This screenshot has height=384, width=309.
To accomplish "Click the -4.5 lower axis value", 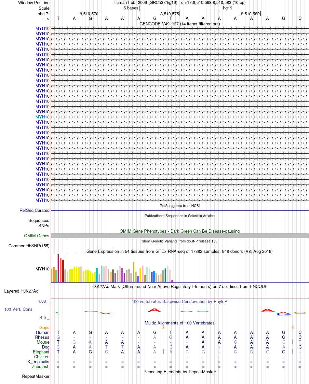I will coord(42,317).
